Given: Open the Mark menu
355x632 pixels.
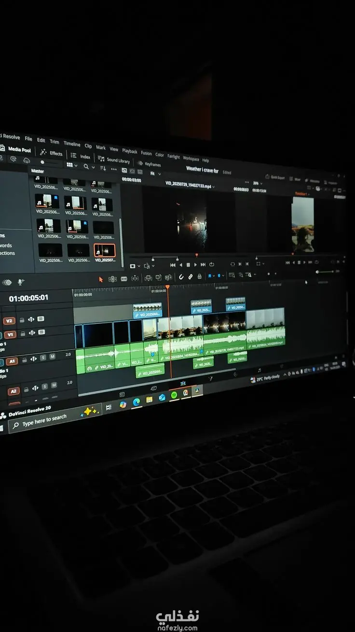Looking at the screenshot, I should click(100, 147).
